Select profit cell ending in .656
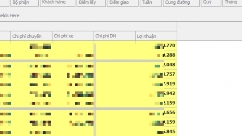Screen dimensions: 242x136 coord(156,113)
